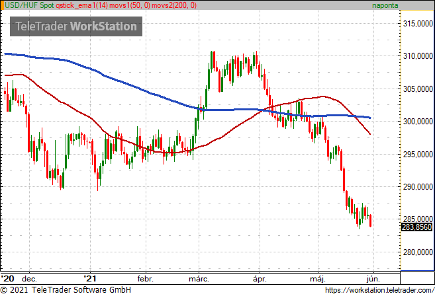Click the 'ápr.' date axis label
The height and width of the screenshot is (296, 435).
260,279
